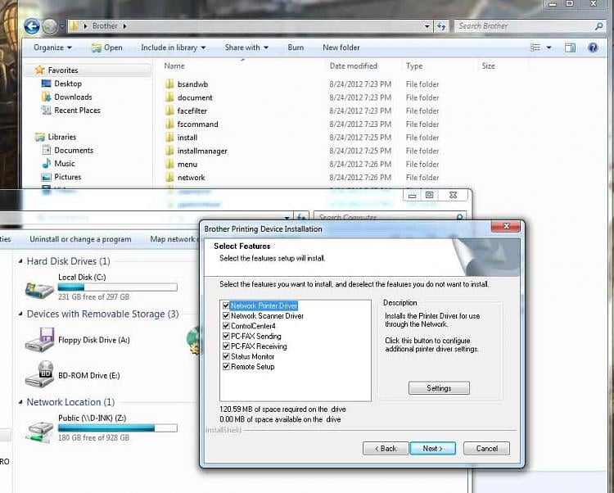Select the Favorites star icon
Image resolution: width=614 pixels, height=493 pixels.
(x=39, y=70)
